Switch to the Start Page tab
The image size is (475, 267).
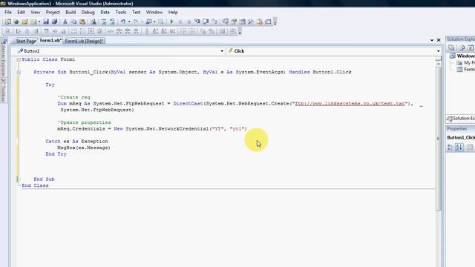pyautogui.click(x=26, y=41)
